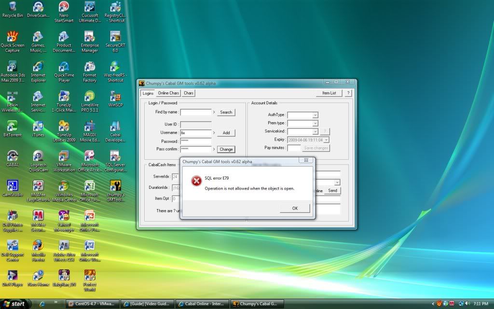This screenshot has width=494, height=309.
Task: Open the Recycle Bin
Action: pyautogui.click(x=13, y=8)
